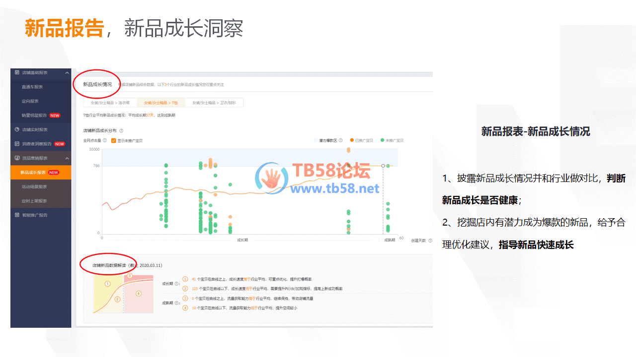
Task: Click the 智能推广报告 sidebar icon
Action: tap(17, 215)
